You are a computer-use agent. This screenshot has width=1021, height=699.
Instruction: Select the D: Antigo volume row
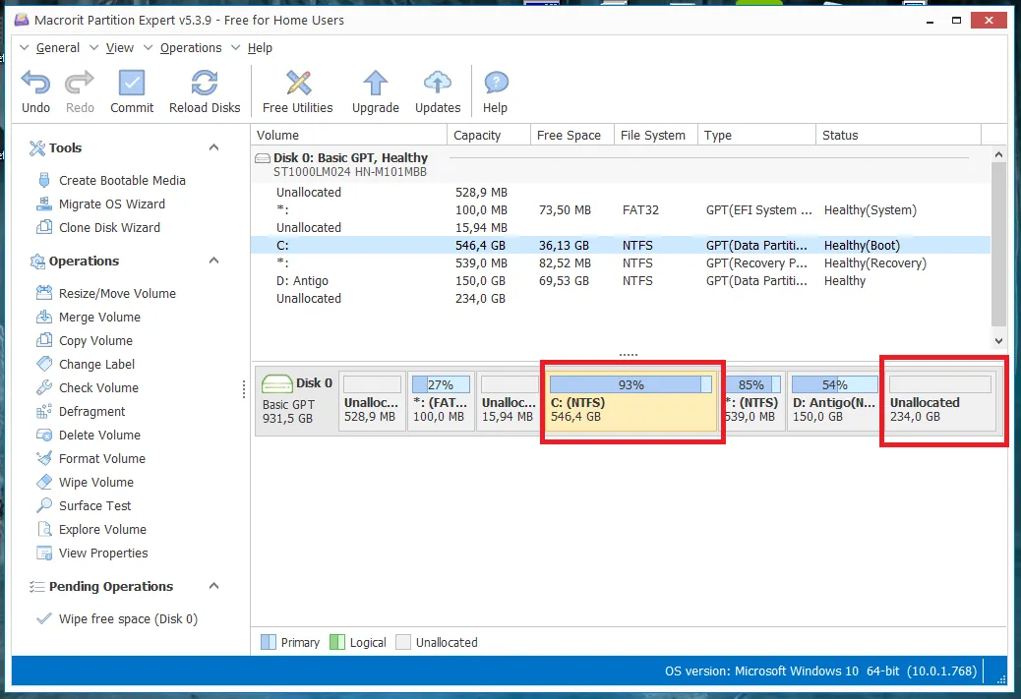[x=303, y=281]
